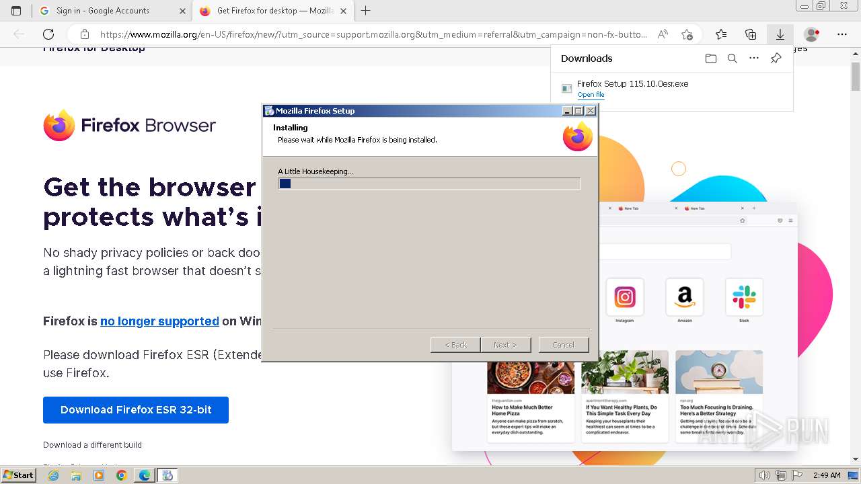Open Google Chrome from taskbar
This screenshot has height=484, width=861.
122,475
